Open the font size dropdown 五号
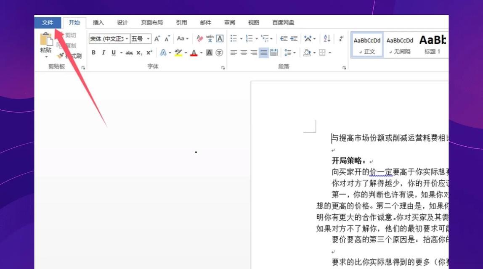This screenshot has width=483, height=269. click(x=149, y=39)
